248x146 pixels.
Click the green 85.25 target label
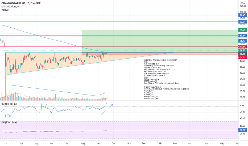(242, 30)
